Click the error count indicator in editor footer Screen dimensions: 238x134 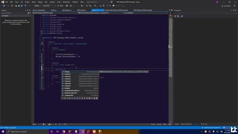click(45, 124)
